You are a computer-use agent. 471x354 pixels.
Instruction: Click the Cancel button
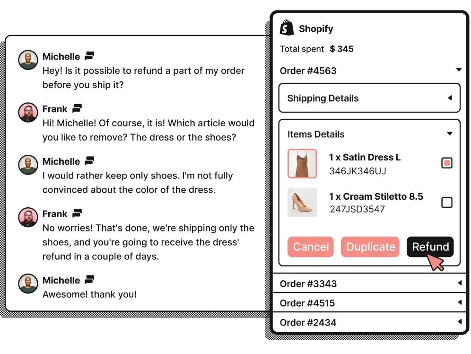coord(311,247)
